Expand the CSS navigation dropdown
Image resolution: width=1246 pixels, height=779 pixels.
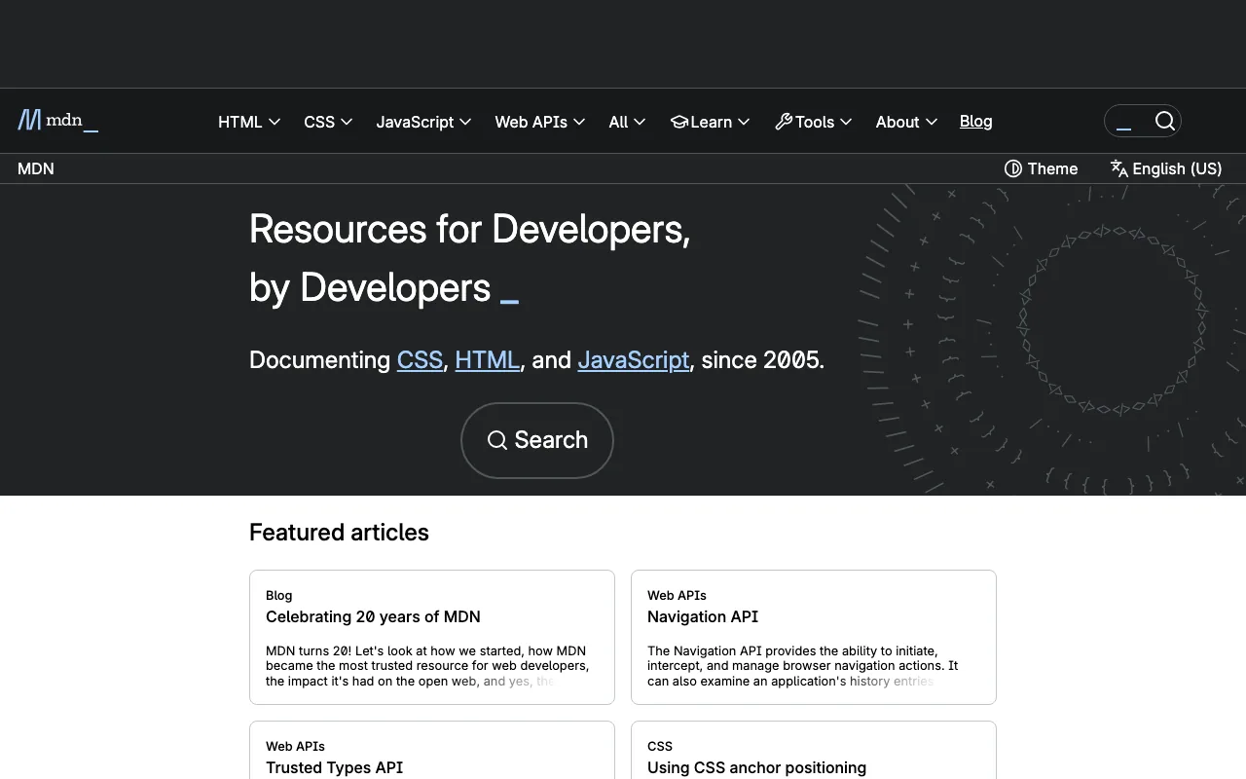click(x=328, y=122)
